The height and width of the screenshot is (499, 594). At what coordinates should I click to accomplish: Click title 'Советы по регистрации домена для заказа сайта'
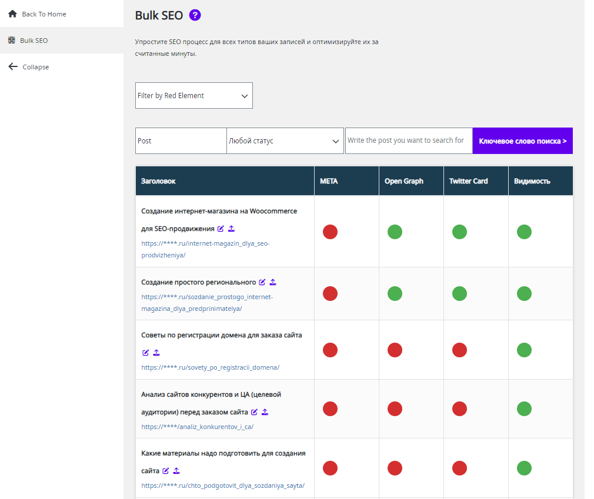coord(222,335)
